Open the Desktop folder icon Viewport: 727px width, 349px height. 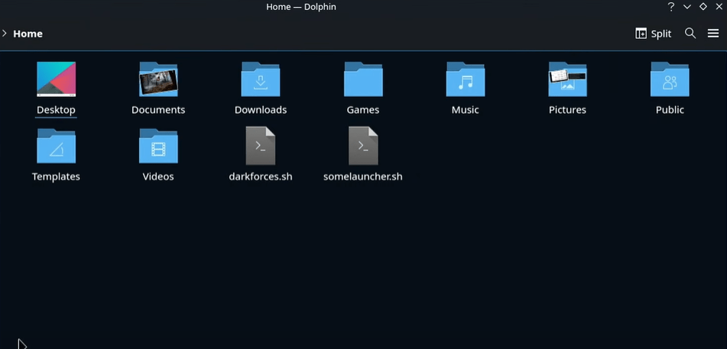[x=56, y=79]
